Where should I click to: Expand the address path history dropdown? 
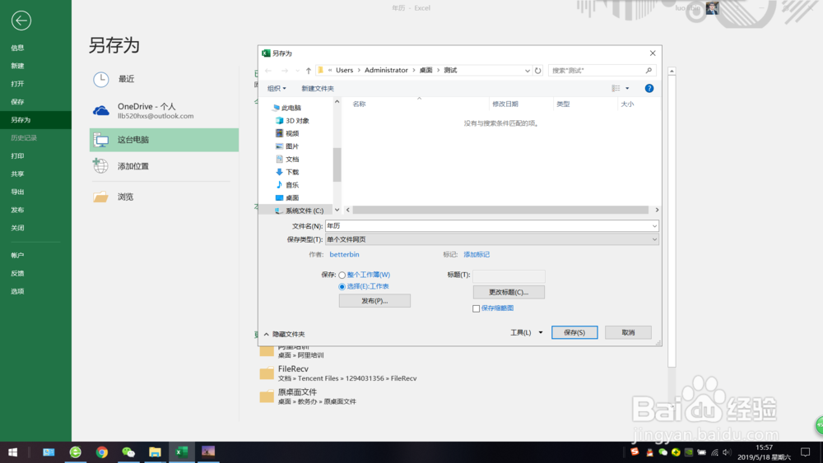click(527, 70)
